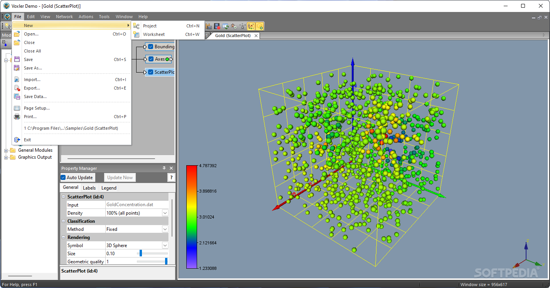The image size is (550, 288).
Task: Click the Property Manager vertical scrollbar
Action: [x=172, y=218]
